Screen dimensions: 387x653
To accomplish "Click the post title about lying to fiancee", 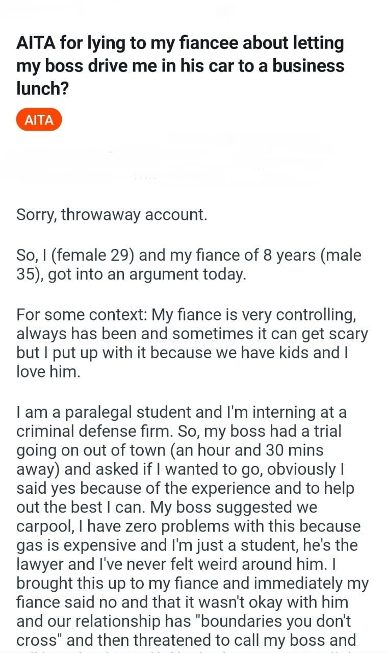I will (180, 66).
